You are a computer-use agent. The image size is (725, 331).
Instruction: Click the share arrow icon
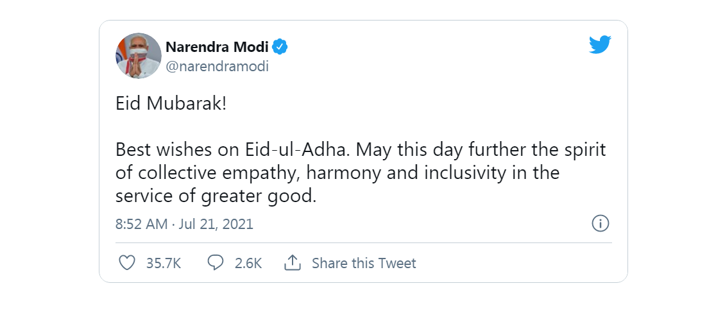click(293, 263)
